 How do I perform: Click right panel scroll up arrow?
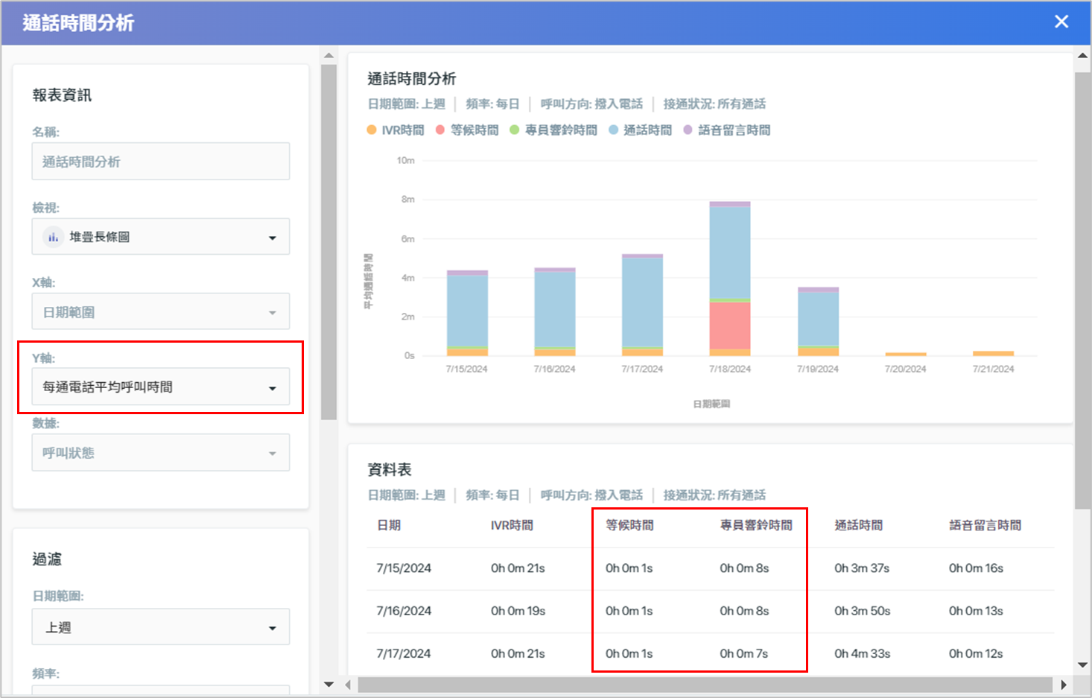click(1083, 55)
